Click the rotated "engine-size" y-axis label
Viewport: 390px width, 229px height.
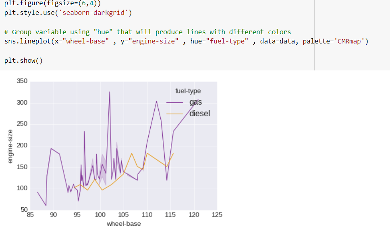[10, 146]
